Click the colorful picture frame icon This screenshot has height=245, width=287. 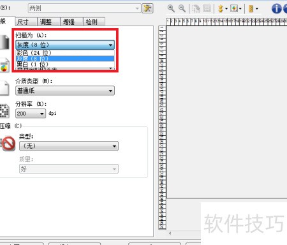234,8
